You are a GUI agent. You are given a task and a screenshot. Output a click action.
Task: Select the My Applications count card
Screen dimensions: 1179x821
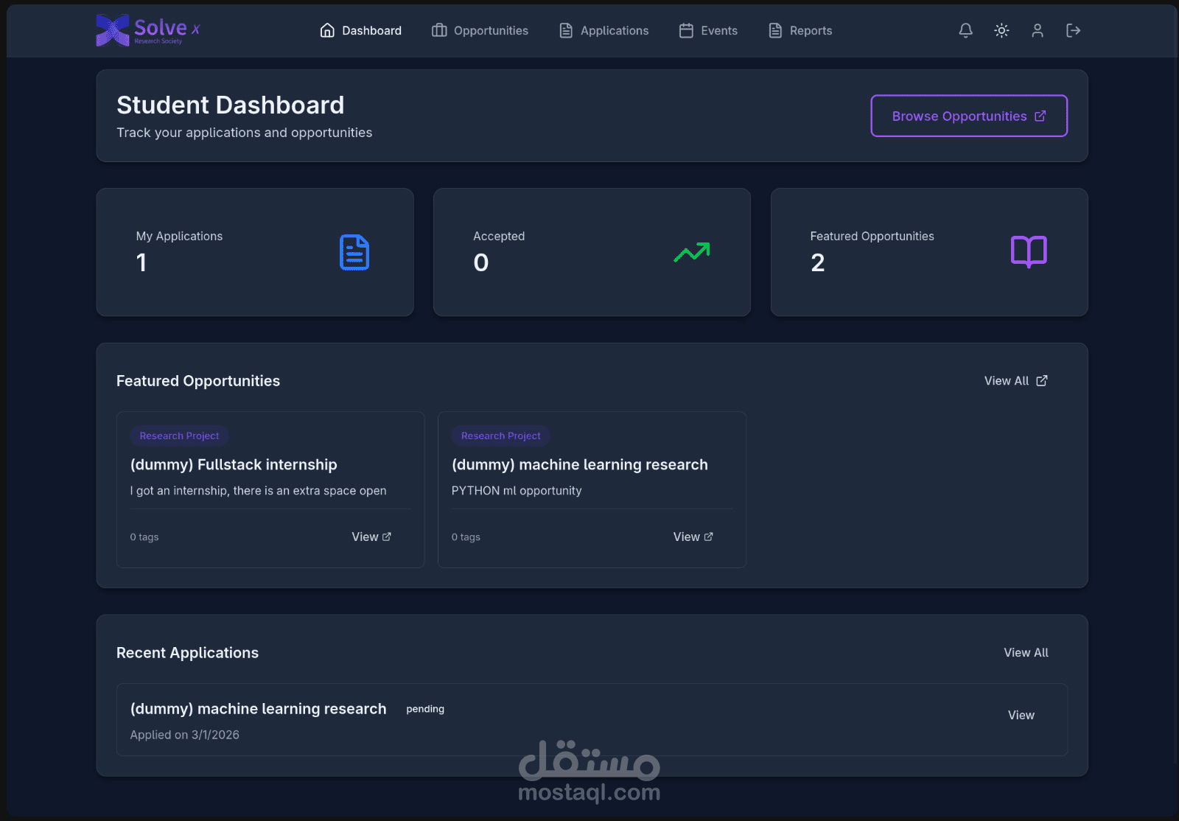coord(255,252)
